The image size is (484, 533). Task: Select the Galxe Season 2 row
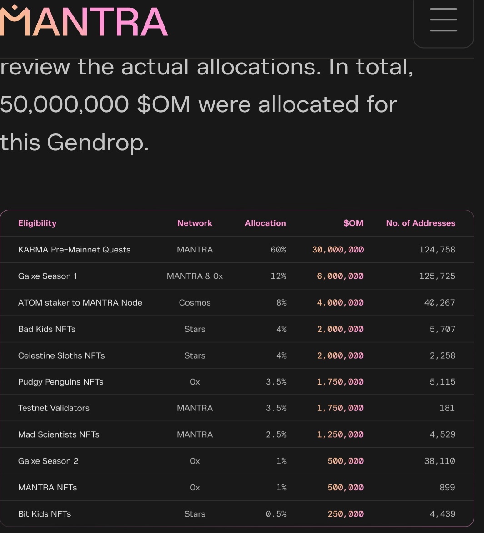coord(48,461)
